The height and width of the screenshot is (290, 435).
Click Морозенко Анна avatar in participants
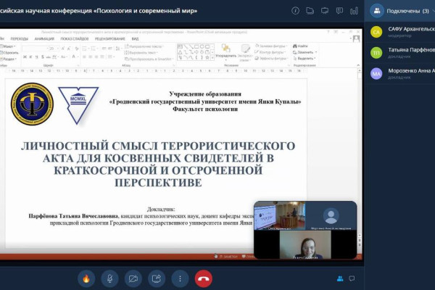(376, 73)
